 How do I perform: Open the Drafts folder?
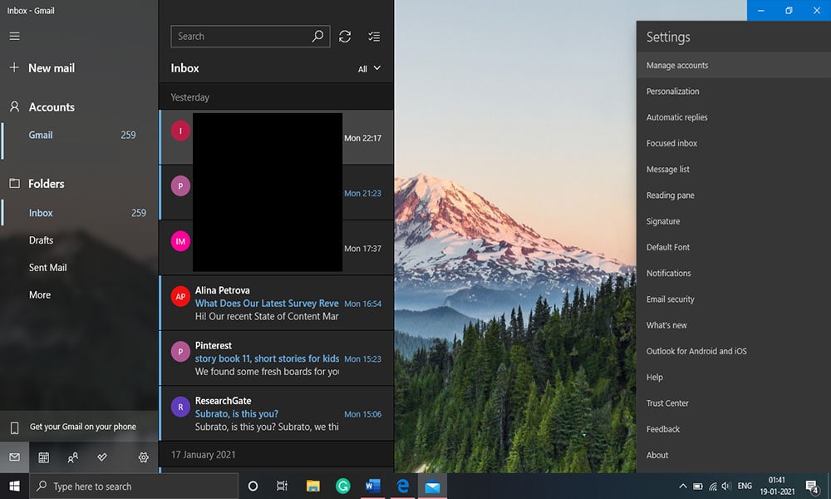[80, 240]
